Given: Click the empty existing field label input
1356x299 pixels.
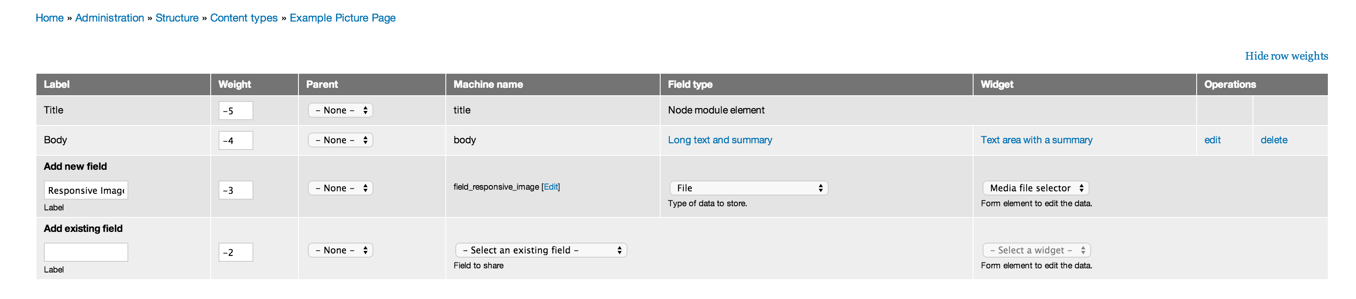Looking at the screenshot, I should [x=86, y=252].
